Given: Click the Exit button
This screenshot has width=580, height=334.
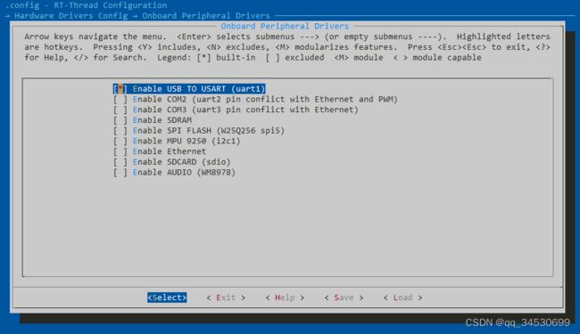Looking at the screenshot, I should pos(226,297).
